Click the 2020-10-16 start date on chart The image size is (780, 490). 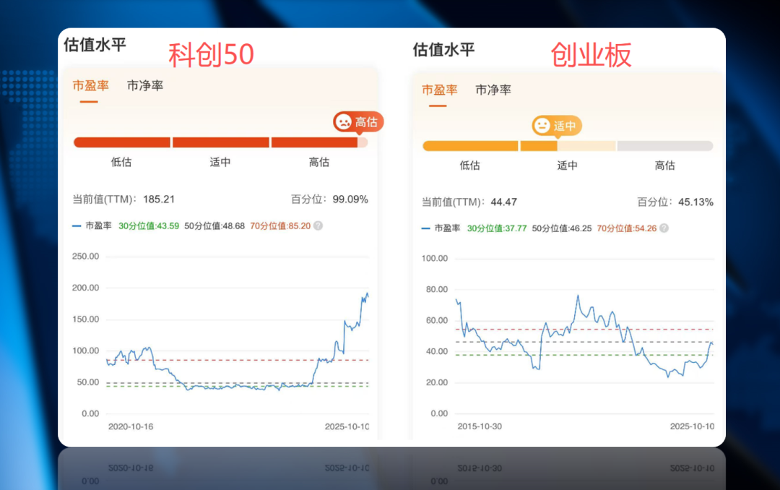tap(130, 426)
